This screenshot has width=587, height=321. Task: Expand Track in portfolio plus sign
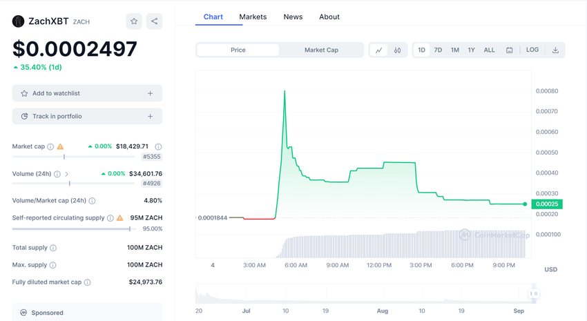pos(150,117)
